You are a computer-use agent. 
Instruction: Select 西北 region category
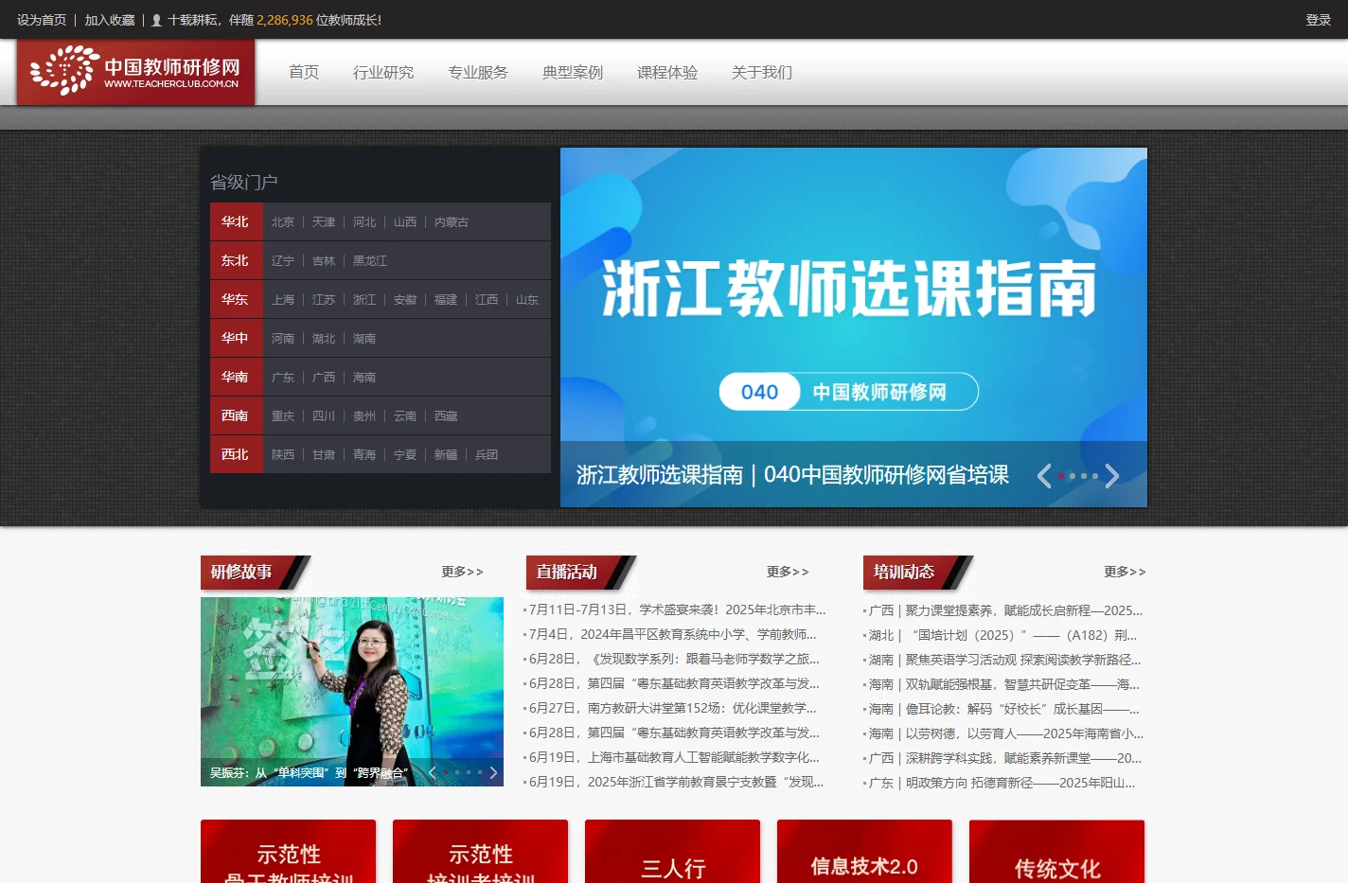236,454
